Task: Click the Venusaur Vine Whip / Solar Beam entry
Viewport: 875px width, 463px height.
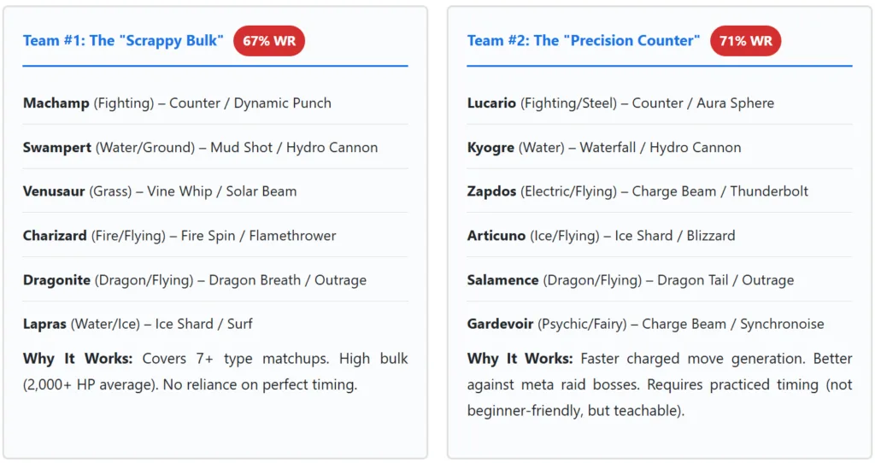Action: tap(160, 191)
